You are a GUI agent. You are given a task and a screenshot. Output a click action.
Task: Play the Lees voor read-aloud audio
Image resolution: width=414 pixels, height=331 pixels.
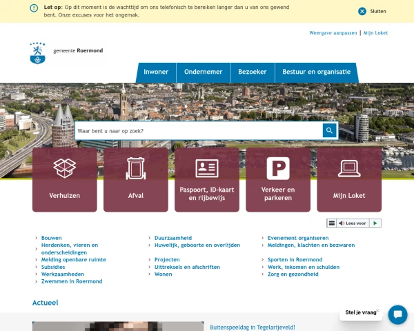coord(375,223)
